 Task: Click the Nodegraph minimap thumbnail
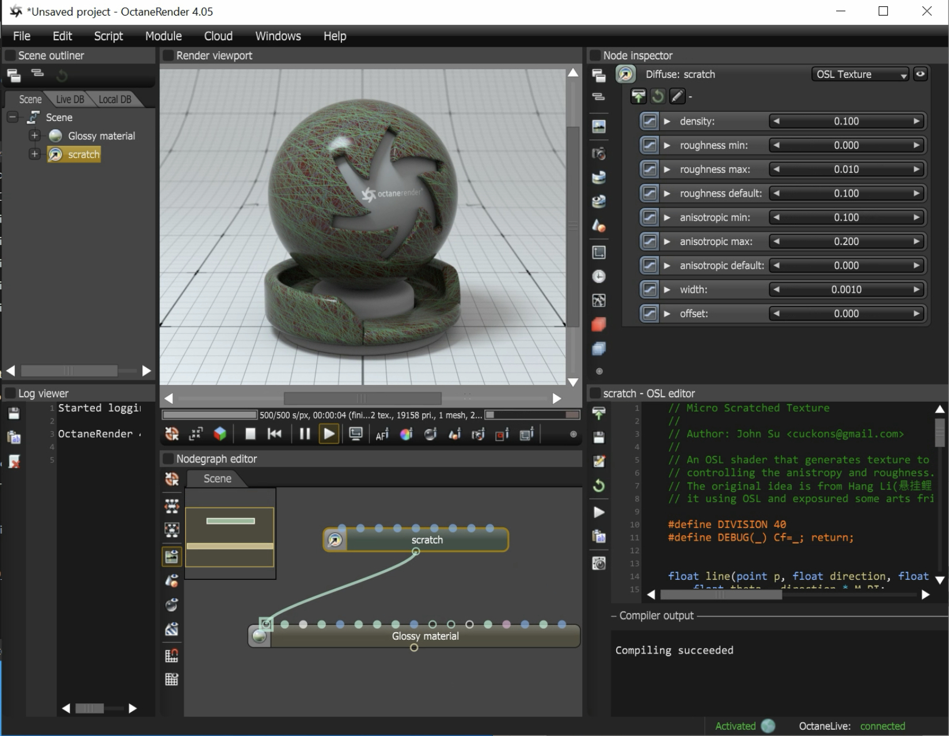[230, 534]
